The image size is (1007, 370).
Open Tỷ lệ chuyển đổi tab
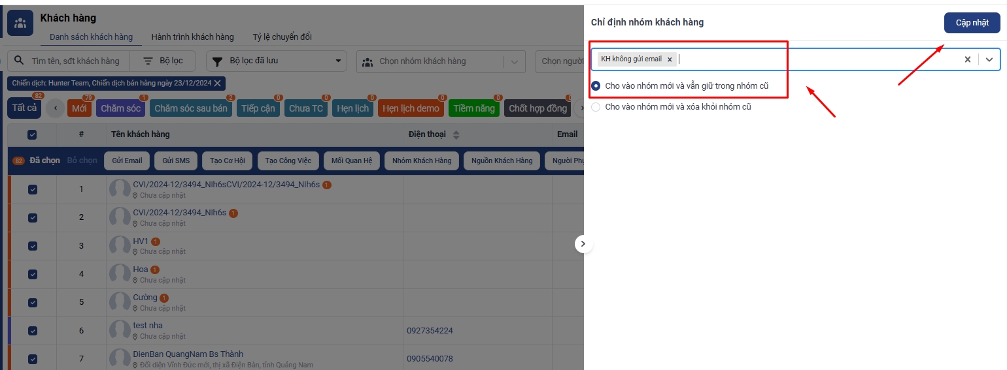click(282, 37)
